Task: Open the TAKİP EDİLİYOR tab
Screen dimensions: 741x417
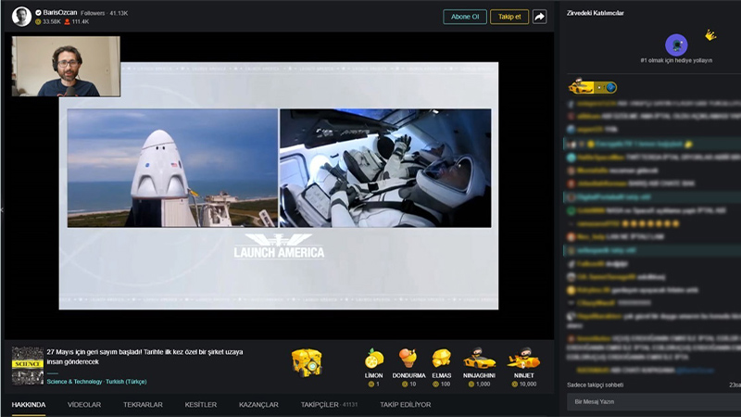Action: [x=405, y=405]
